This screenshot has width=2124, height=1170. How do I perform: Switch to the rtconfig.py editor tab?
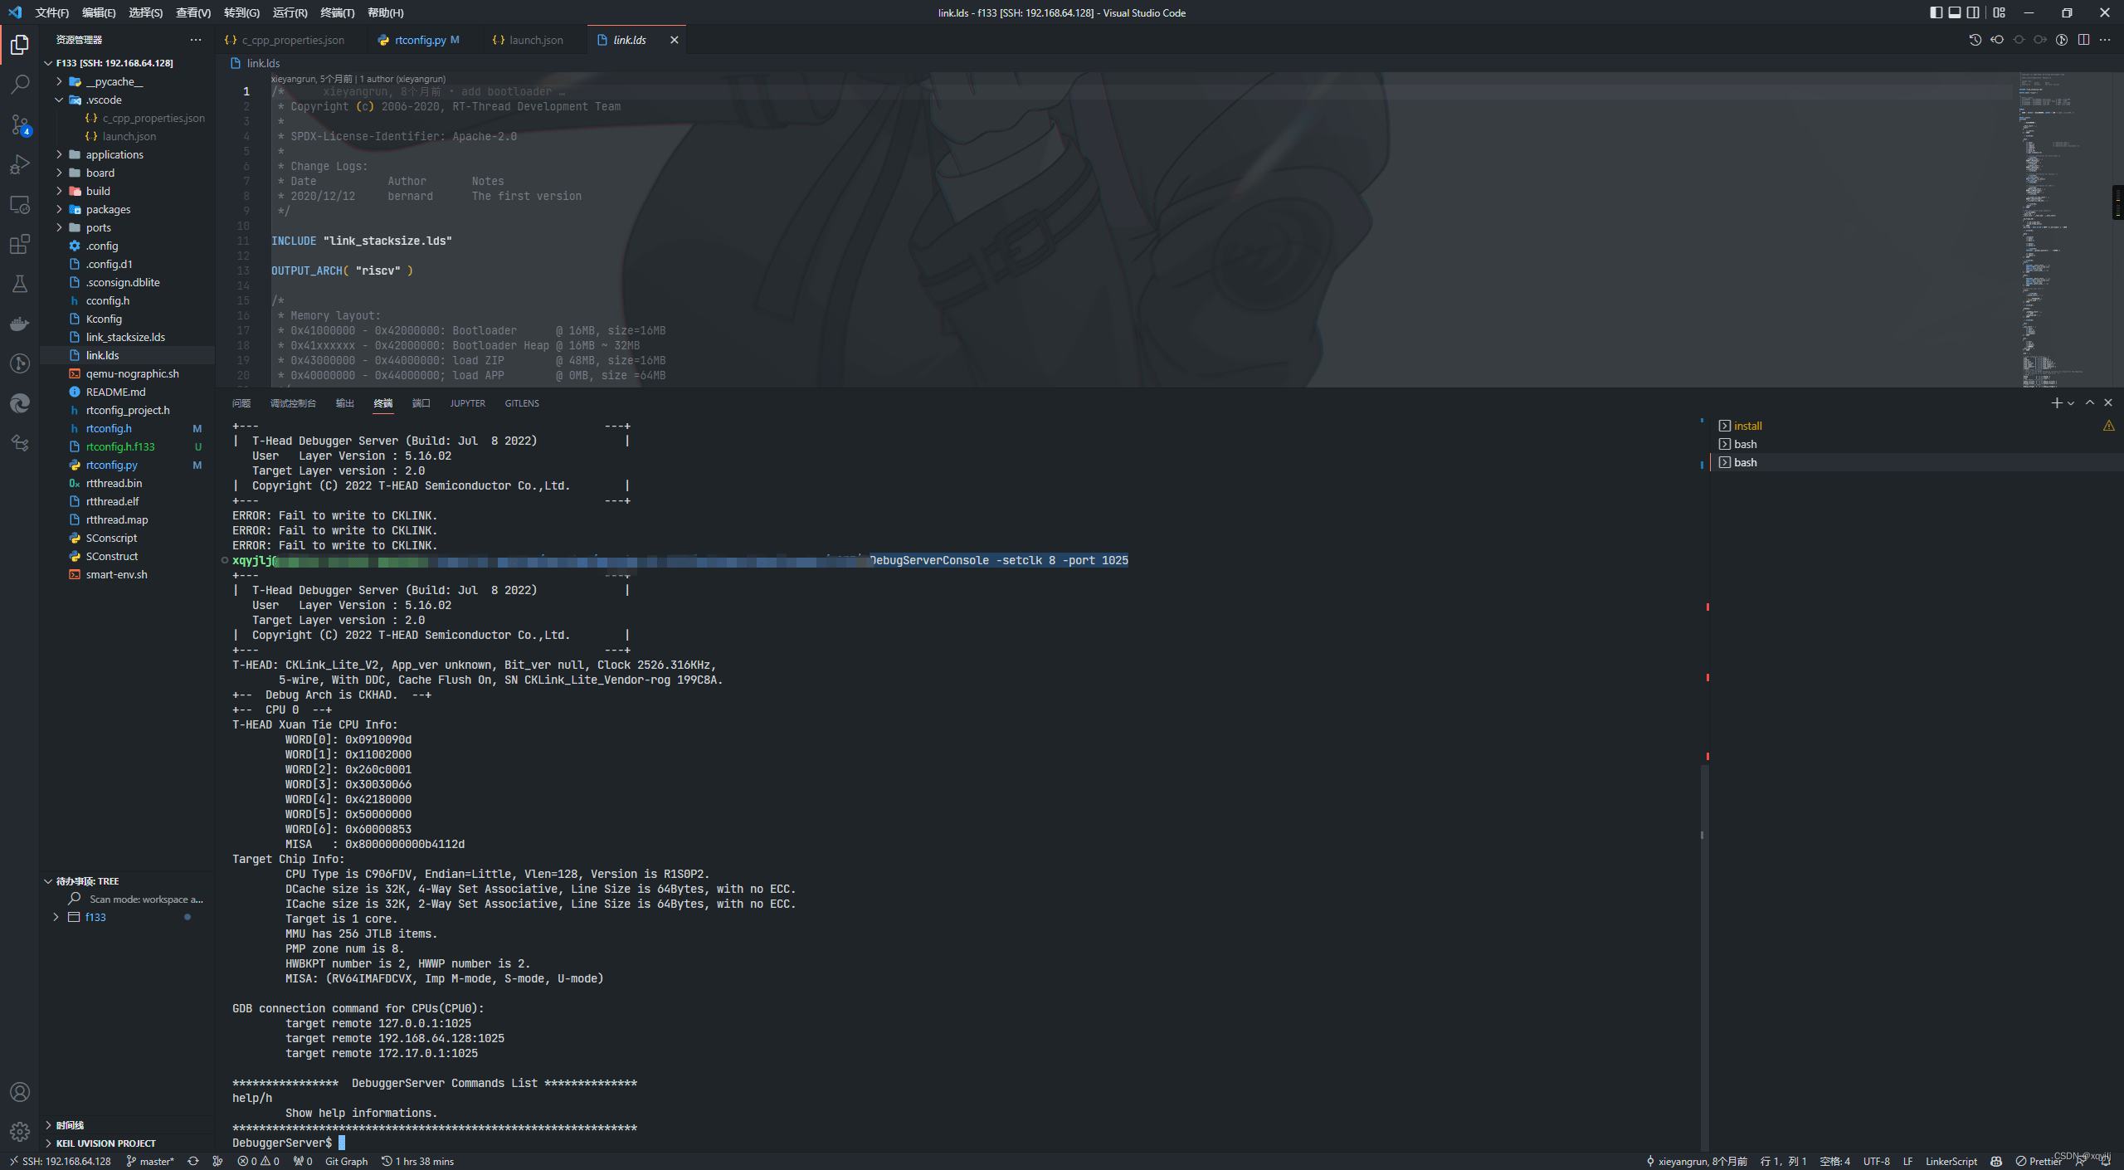(x=419, y=39)
